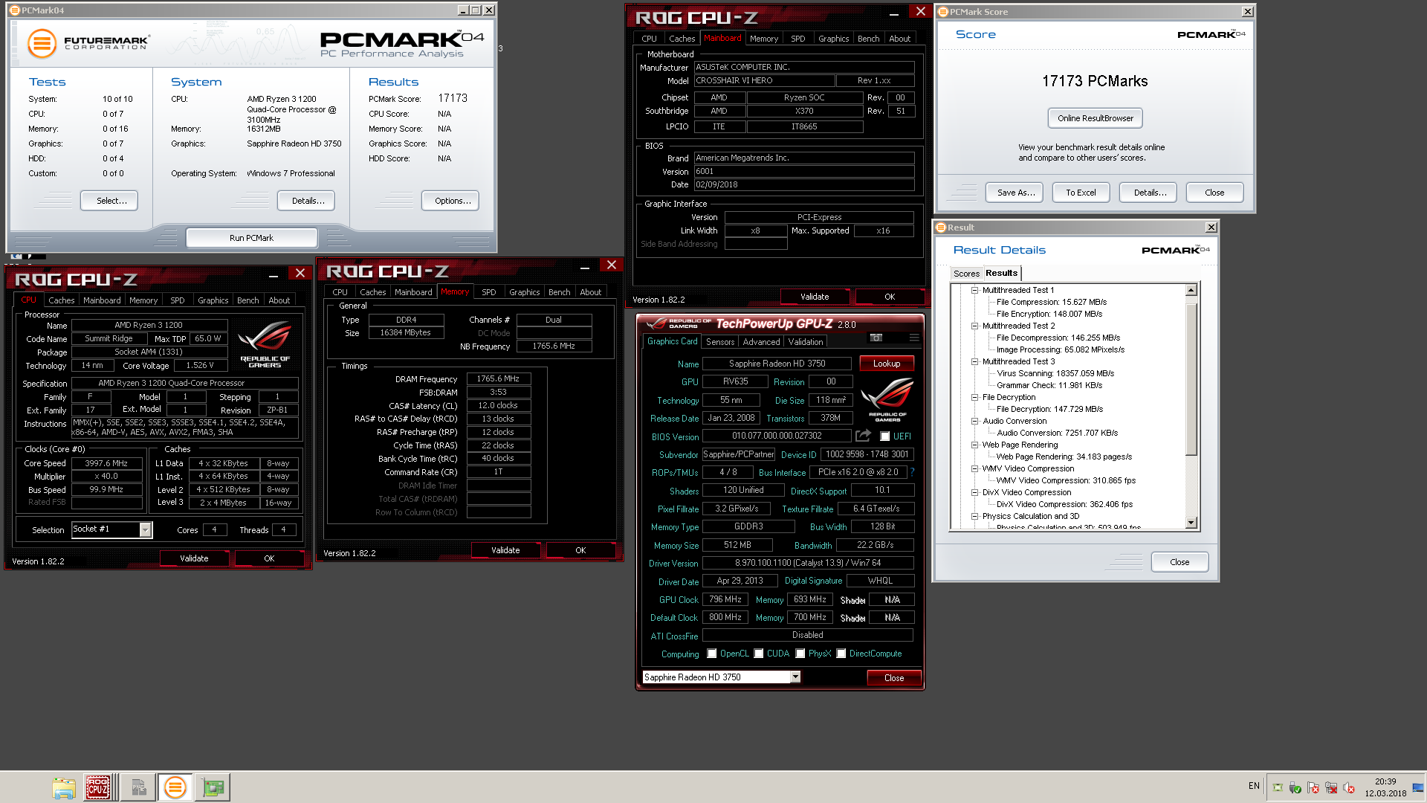Click Safely Remove Hardware tray icon
Screen dimensions: 1427x803
click(x=1295, y=787)
